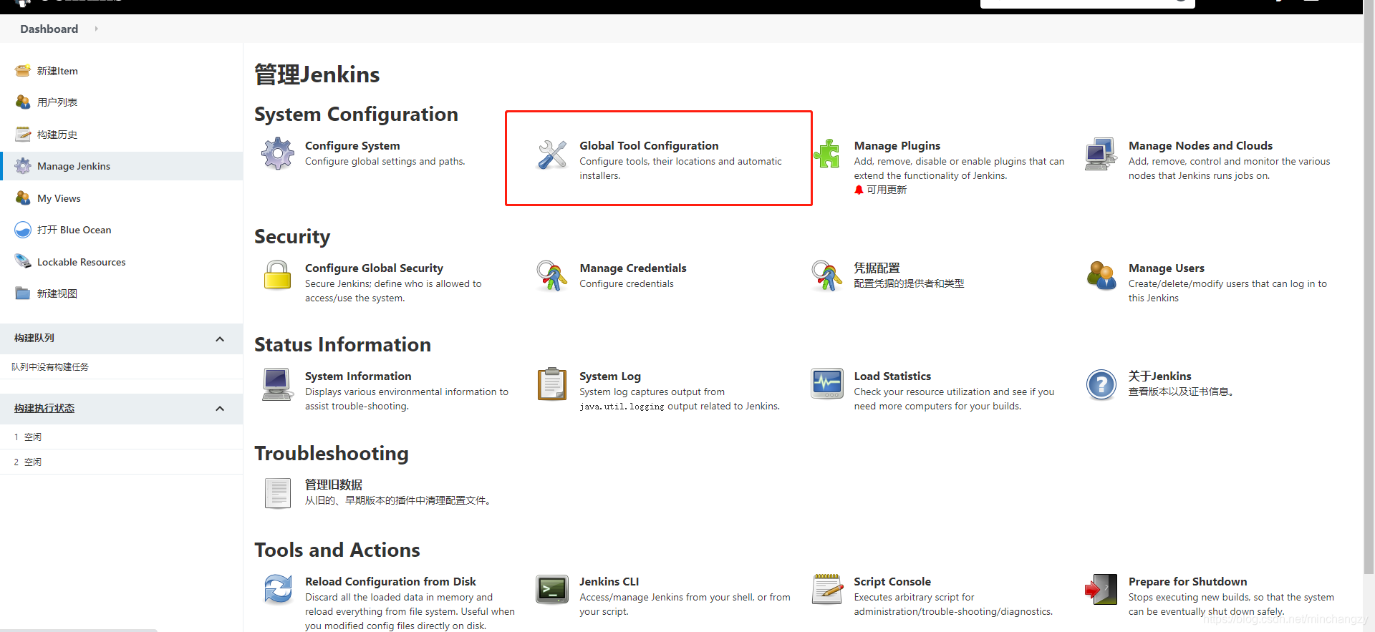This screenshot has height=632, width=1375.
Task: Click the Configure Global Security padlock icon
Action: tap(278, 275)
